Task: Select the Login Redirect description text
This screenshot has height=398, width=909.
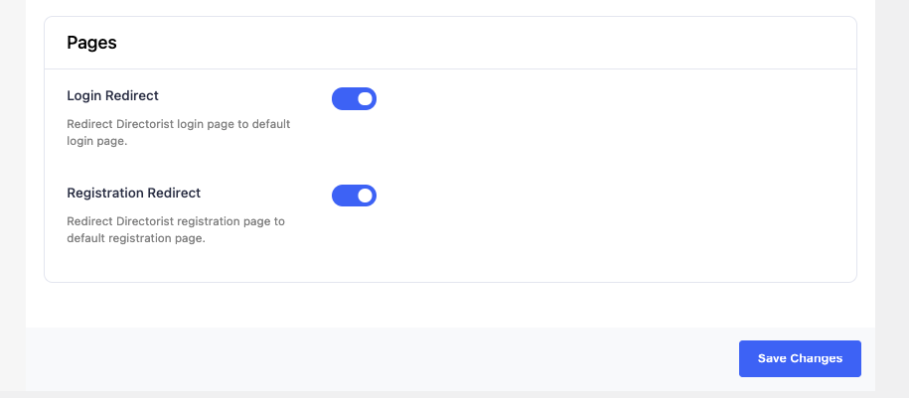Action: pyautogui.click(x=179, y=133)
